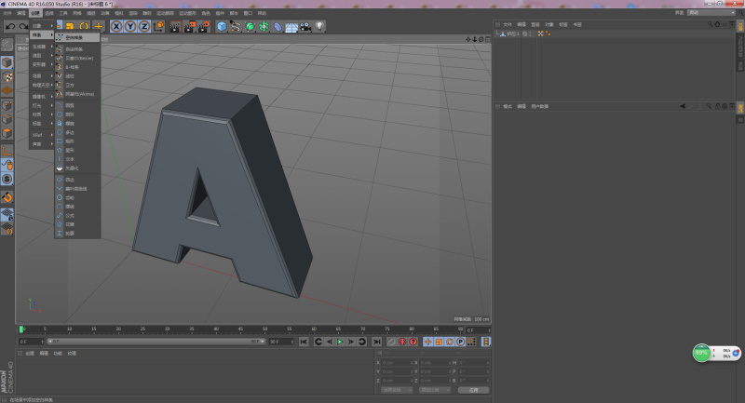Image resolution: width=745 pixels, height=403 pixels.
Task: Open the Render Settings clapperboard icon
Action: (x=204, y=27)
